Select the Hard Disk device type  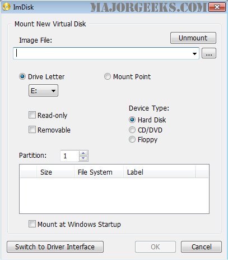coord(132,120)
